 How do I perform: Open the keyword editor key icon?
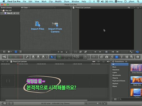pyautogui.click(x=27, y=57)
